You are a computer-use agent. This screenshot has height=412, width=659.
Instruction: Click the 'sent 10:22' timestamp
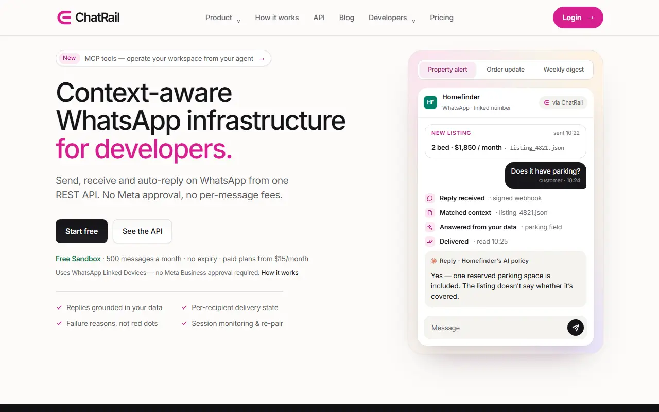coord(566,133)
